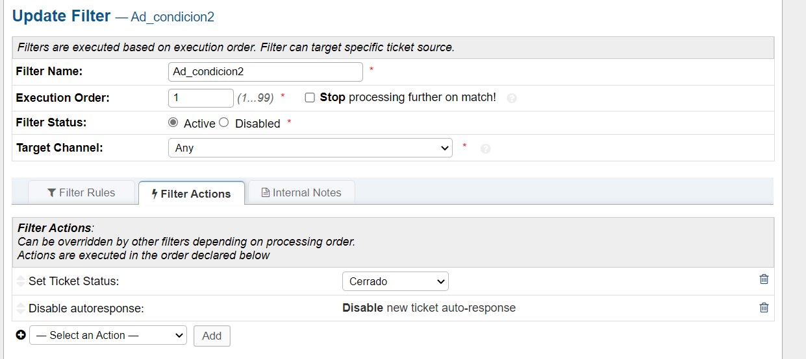Select the Active filter status
Image resolution: width=806 pixels, height=359 pixels.
coord(173,122)
